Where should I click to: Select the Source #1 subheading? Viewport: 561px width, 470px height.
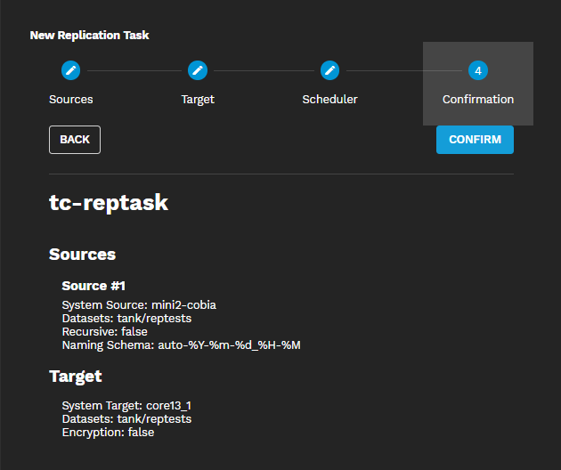point(93,286)
